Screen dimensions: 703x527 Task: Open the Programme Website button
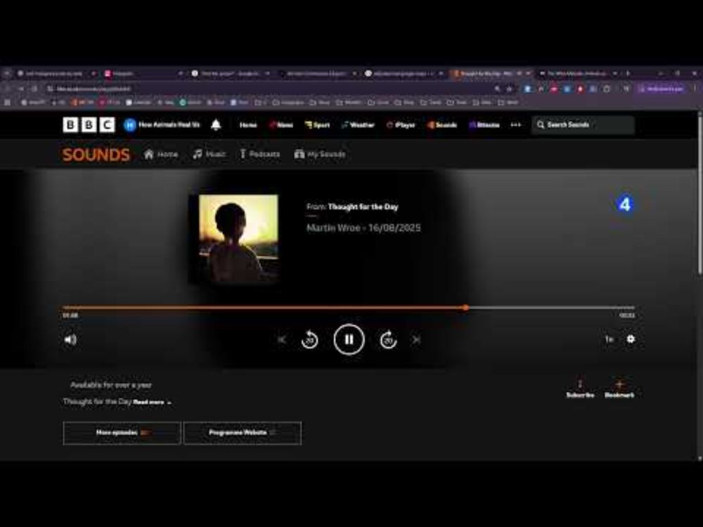243,433
